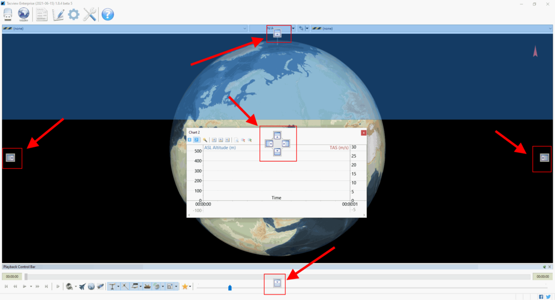The height and width of the screenshot is (300, 555).
Task: Click the notepad with pen edit icon
Action: pos(58,14)
